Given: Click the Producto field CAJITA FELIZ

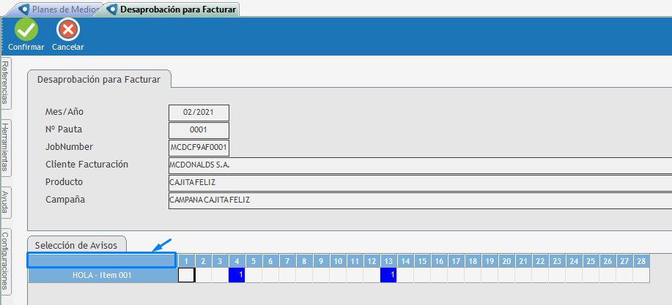Looking at the screenshot, I should tap(418, 183).
